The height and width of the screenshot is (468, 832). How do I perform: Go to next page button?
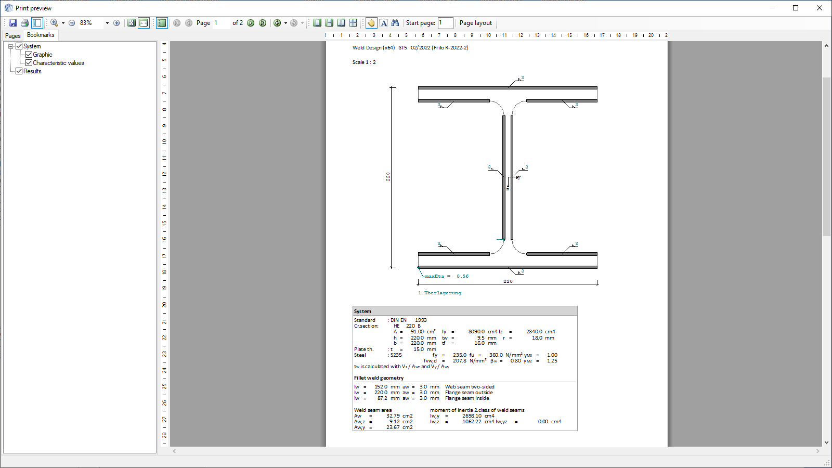[251, 23]
